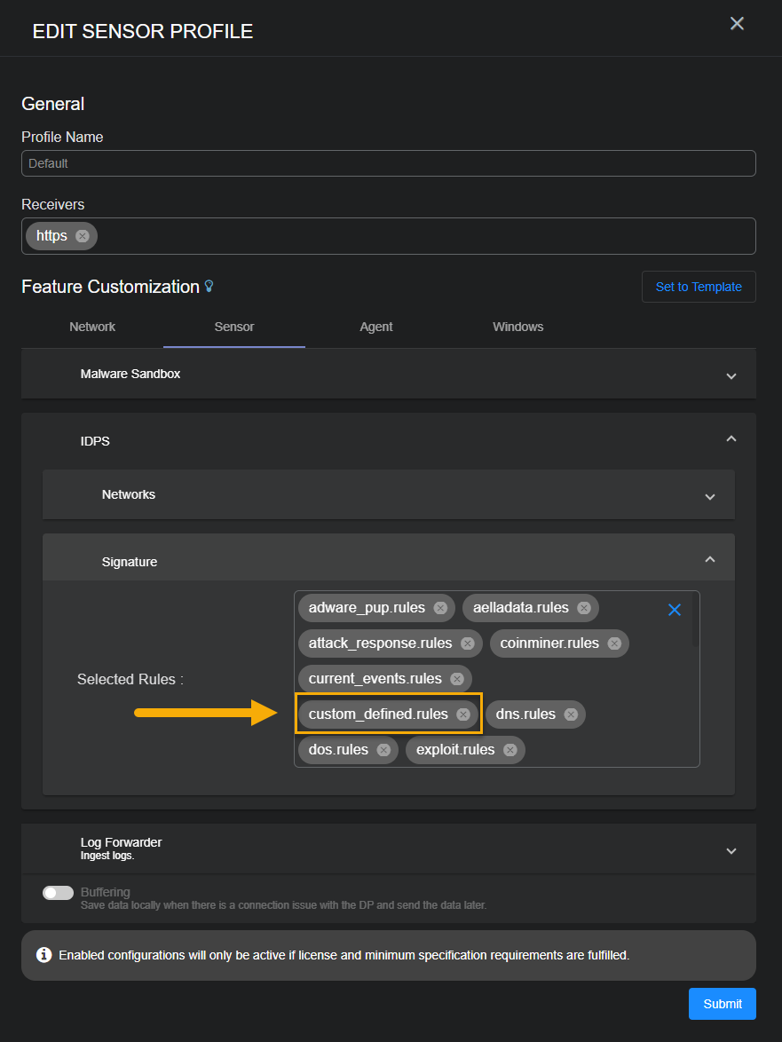Open the Feature Customization help tip
This screenshot has height=1042, width=782.
(209, 284)
